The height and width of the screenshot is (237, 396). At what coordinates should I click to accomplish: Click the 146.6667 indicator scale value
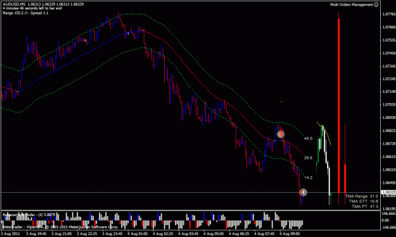pyautogui.click(x=389, y=214)
